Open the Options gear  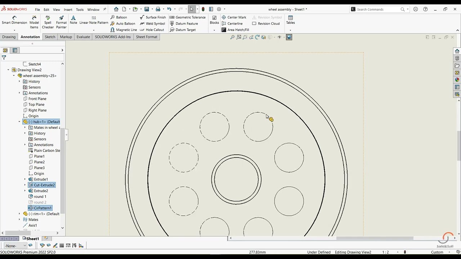point(219,9)
